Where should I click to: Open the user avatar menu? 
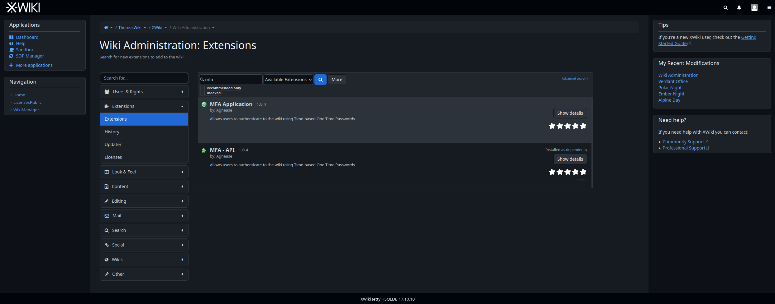tap(754, 7)
